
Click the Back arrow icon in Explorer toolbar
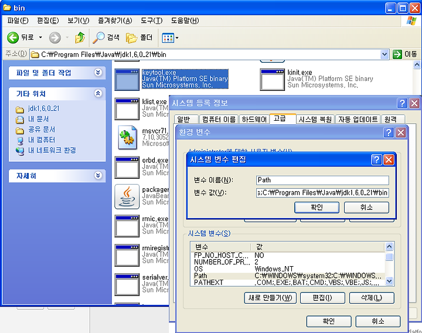13,38
